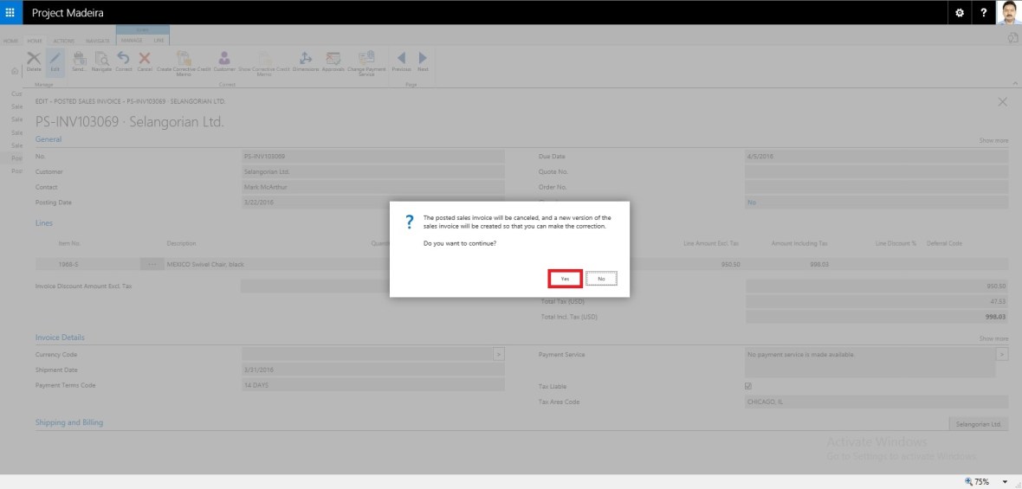Image resolution: width=1022 pixels, height=489 pixels.
Task: Toggle the Tax Liable checkbox
Action: coord(748,386)
